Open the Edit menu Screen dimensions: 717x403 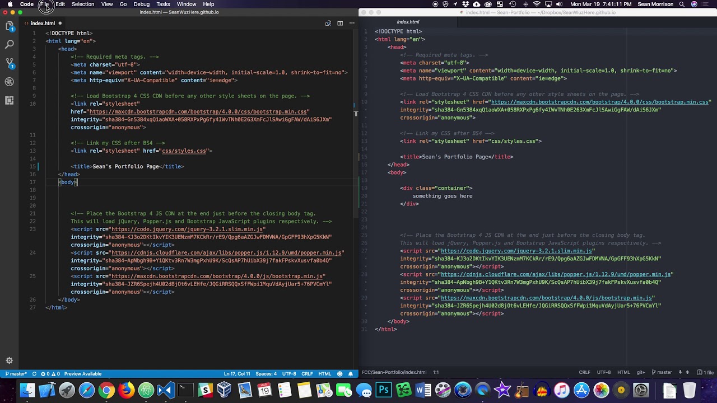(60, 4)
